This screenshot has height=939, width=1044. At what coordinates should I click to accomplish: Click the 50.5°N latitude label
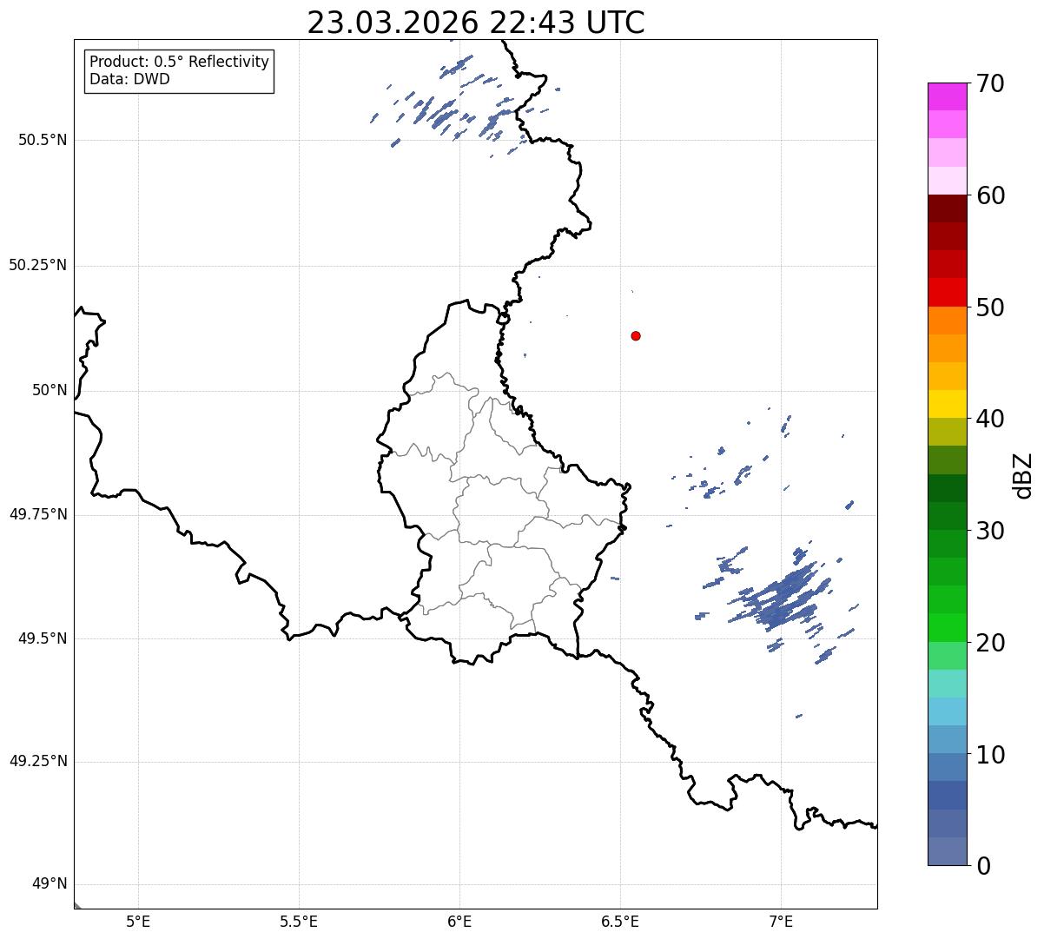[43, 140]
